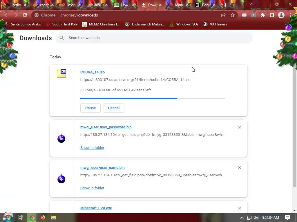Screen dimensions: 297x222
Task: Open the network icon in system tray
Action: click(249, 218)
